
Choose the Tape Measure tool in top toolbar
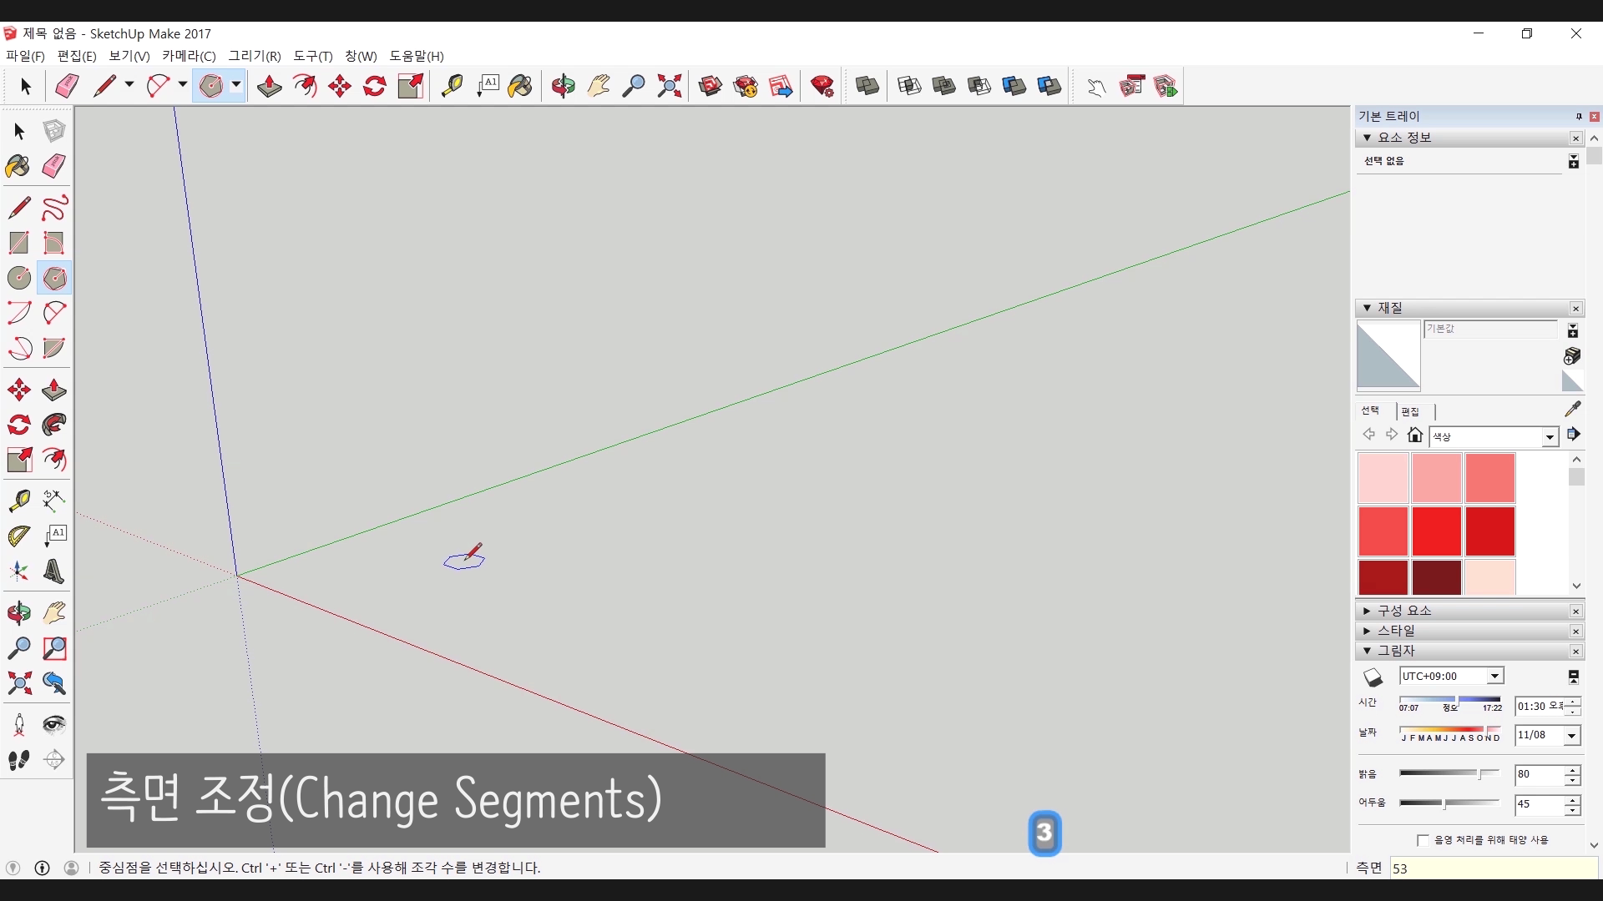click(x=452, y=86)
